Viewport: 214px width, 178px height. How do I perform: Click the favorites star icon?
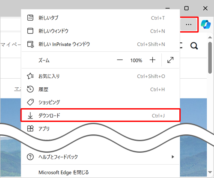tap(30, 76)
